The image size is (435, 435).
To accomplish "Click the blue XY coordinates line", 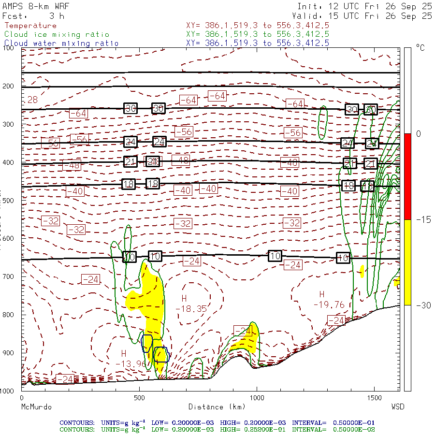I will tap(258, 43).
